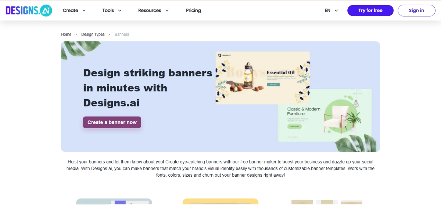Open the Classic & Modern Furniture preview
The height and width of the screenshot is (224, 441).
pyautogui.click(x=325, y=115)
